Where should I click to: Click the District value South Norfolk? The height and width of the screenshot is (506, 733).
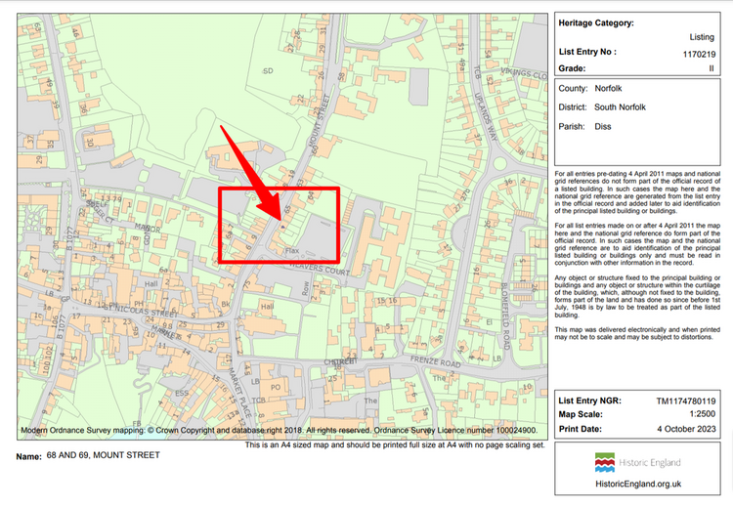[x=624, y=107]
